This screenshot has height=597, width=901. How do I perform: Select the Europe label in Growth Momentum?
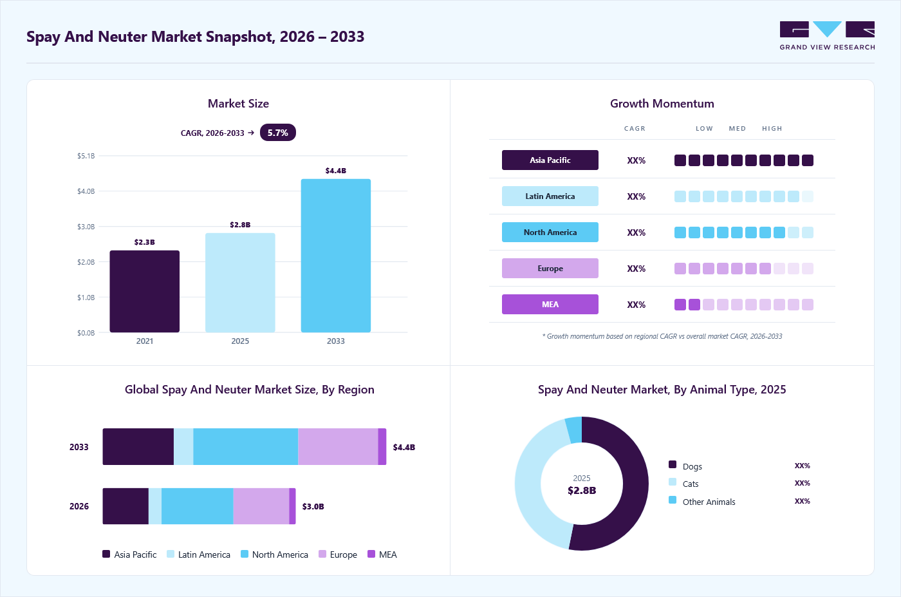click(x=550, y=269)
